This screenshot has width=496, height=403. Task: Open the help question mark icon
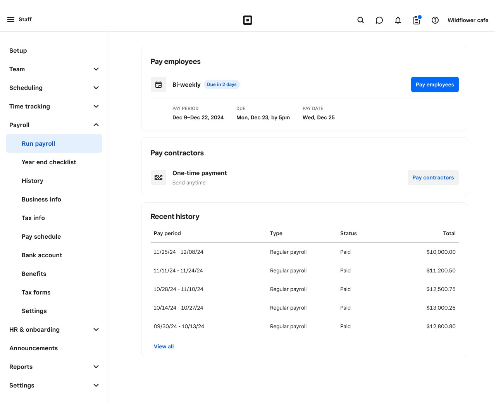(x=435, y=20)
